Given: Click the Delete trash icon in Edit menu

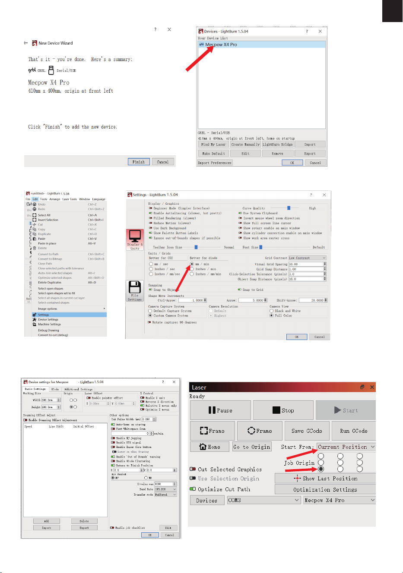Looking at the screenshot, I should 35,248.
